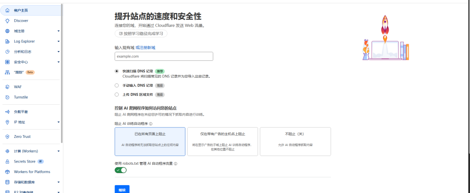
Task: Click the Workers icon beside 计算 (Workers)
Action: tap(7, 151)
